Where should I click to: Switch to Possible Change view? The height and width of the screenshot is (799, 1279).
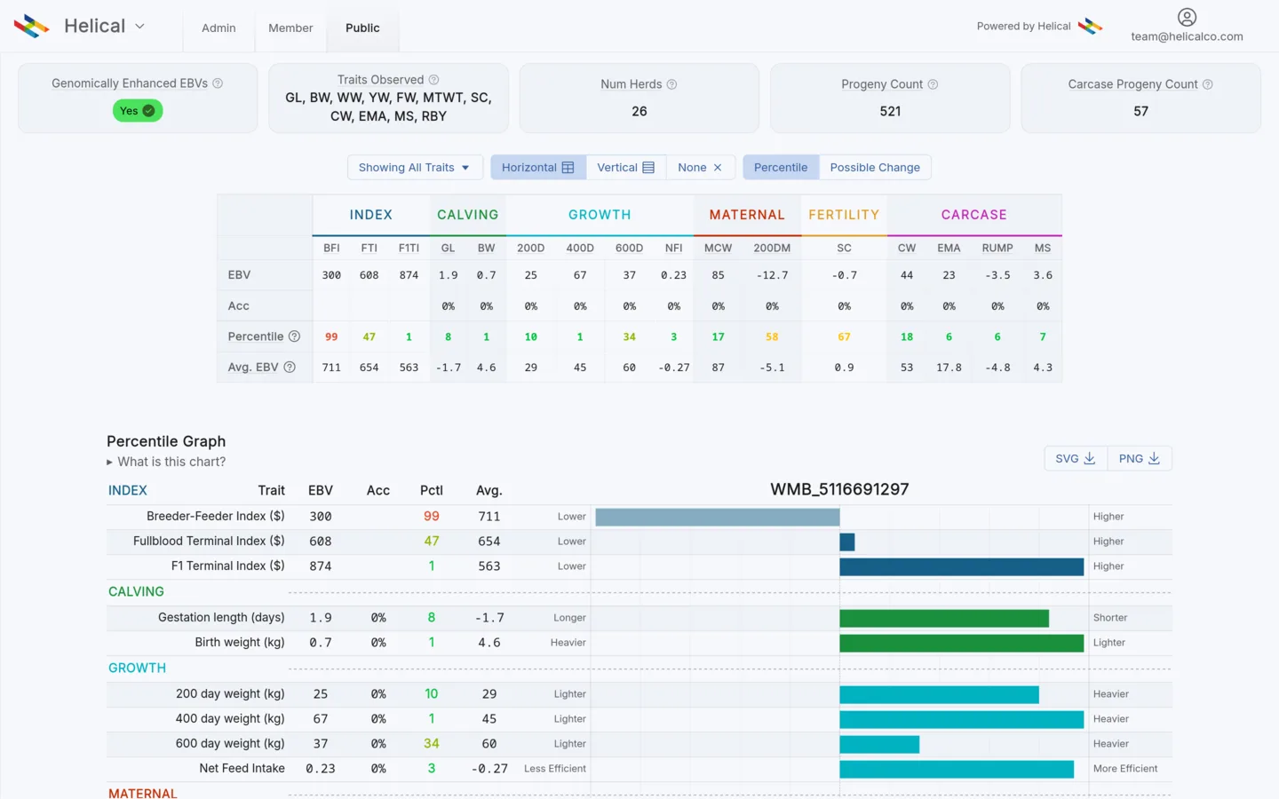coord(875,167)
